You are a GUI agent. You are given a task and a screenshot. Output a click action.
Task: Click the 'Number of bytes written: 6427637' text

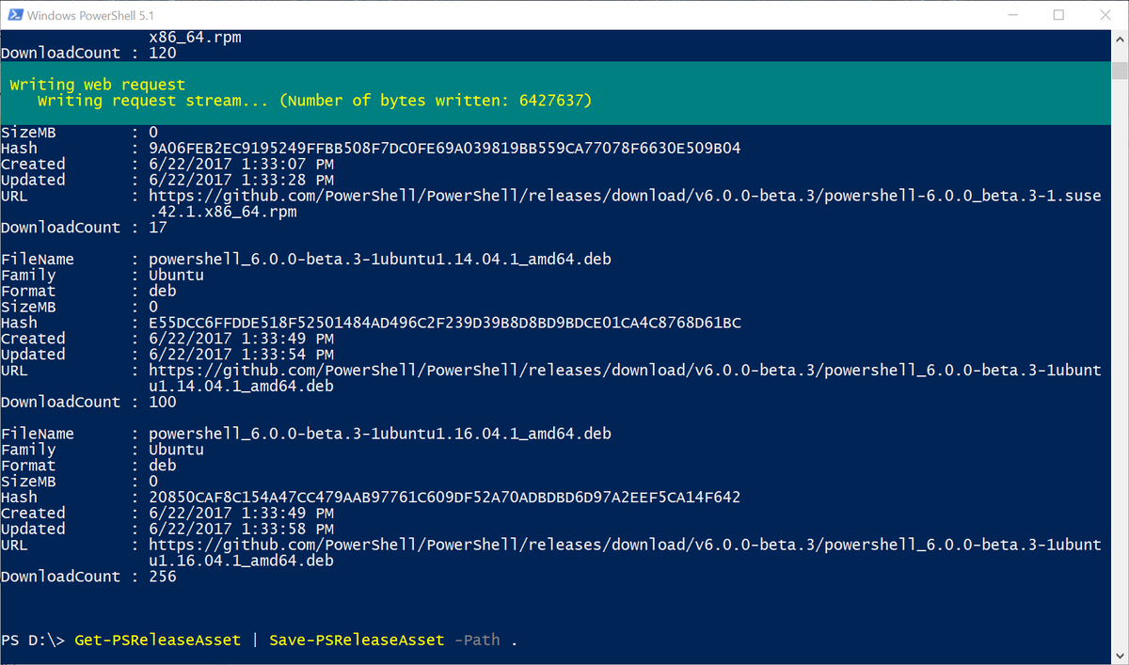(x=436, y=101)
